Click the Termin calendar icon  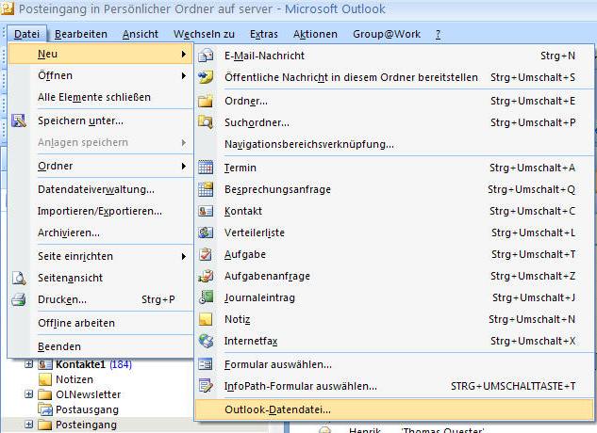[206, 168]
